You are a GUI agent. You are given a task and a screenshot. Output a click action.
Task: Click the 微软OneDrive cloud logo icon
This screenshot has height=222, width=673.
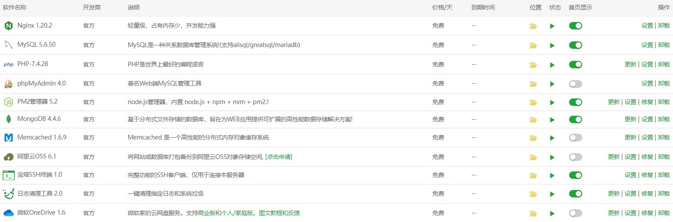click(8, 213)
